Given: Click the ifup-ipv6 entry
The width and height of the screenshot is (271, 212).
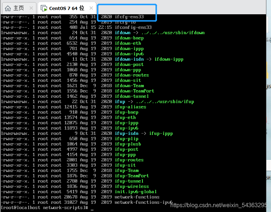Looking at the screenshot, I should tap(127, 128).
